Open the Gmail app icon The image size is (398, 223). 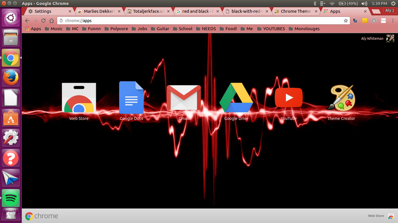click(184, 98)
